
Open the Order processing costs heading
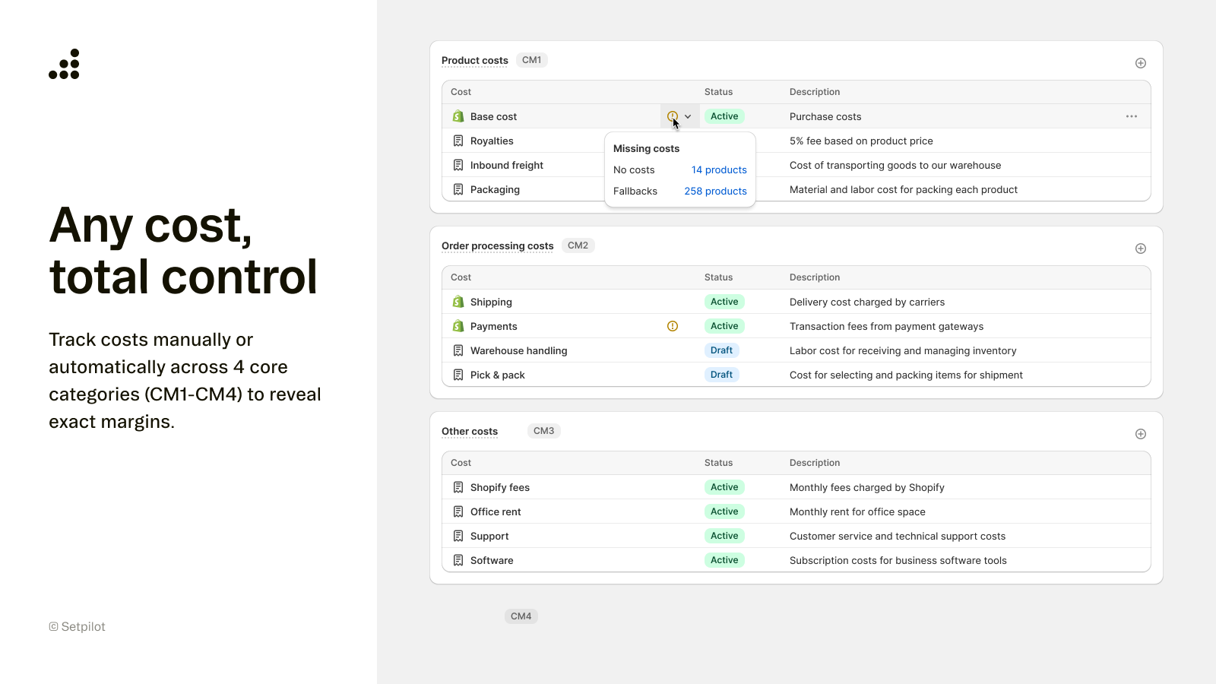[497, 246]
